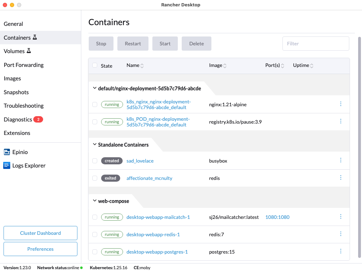362x272 pixels.
Task: Open the desktop-webapp-postgres-1 container link
Action: (157, 252)
